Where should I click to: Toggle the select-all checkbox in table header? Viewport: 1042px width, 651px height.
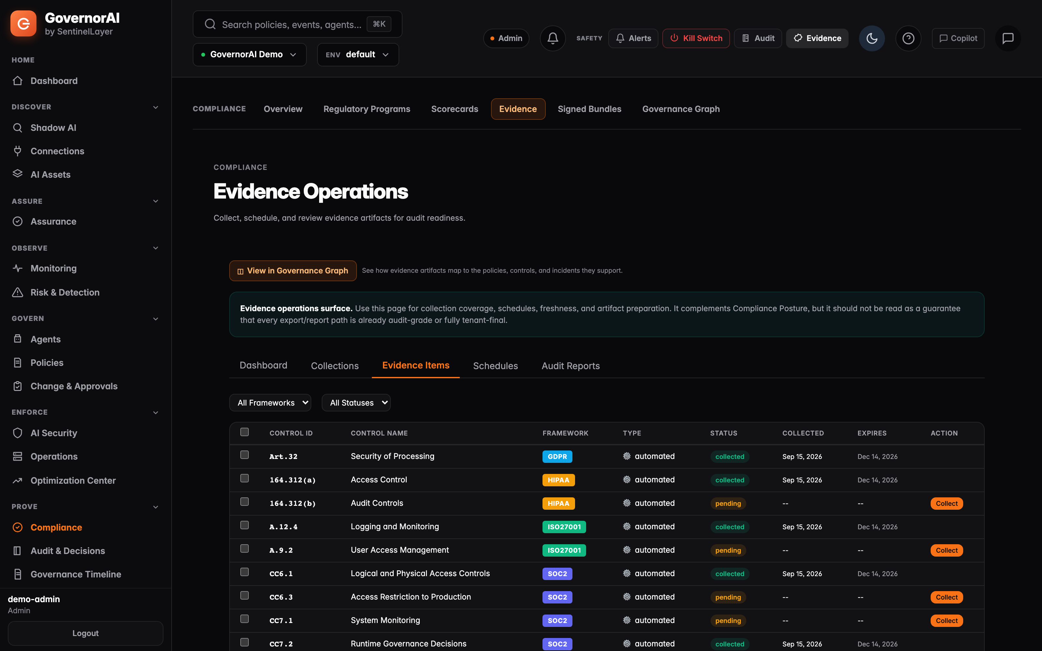(245, 432)
